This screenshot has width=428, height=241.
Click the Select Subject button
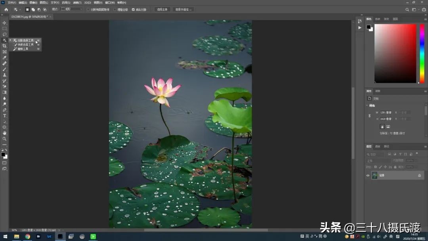162,9
